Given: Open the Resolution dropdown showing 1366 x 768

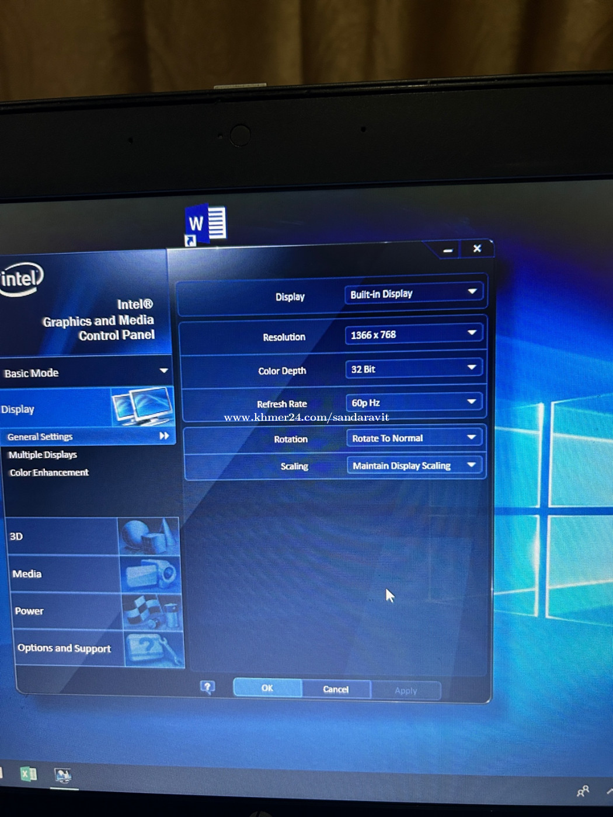Looking at the screenshot, I should click(415, 334).
